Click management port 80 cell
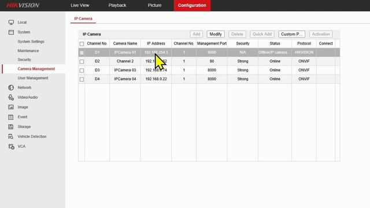This screenshot has height=208, width=370. point(212,61)
